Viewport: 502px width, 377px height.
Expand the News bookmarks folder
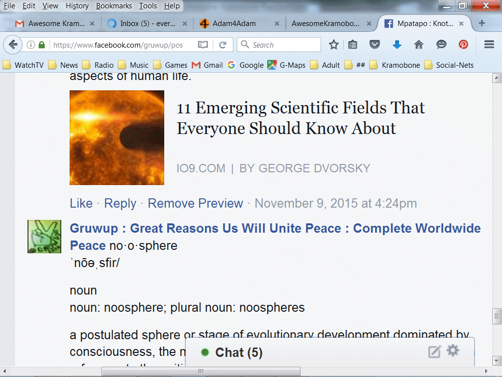[63, 65]
